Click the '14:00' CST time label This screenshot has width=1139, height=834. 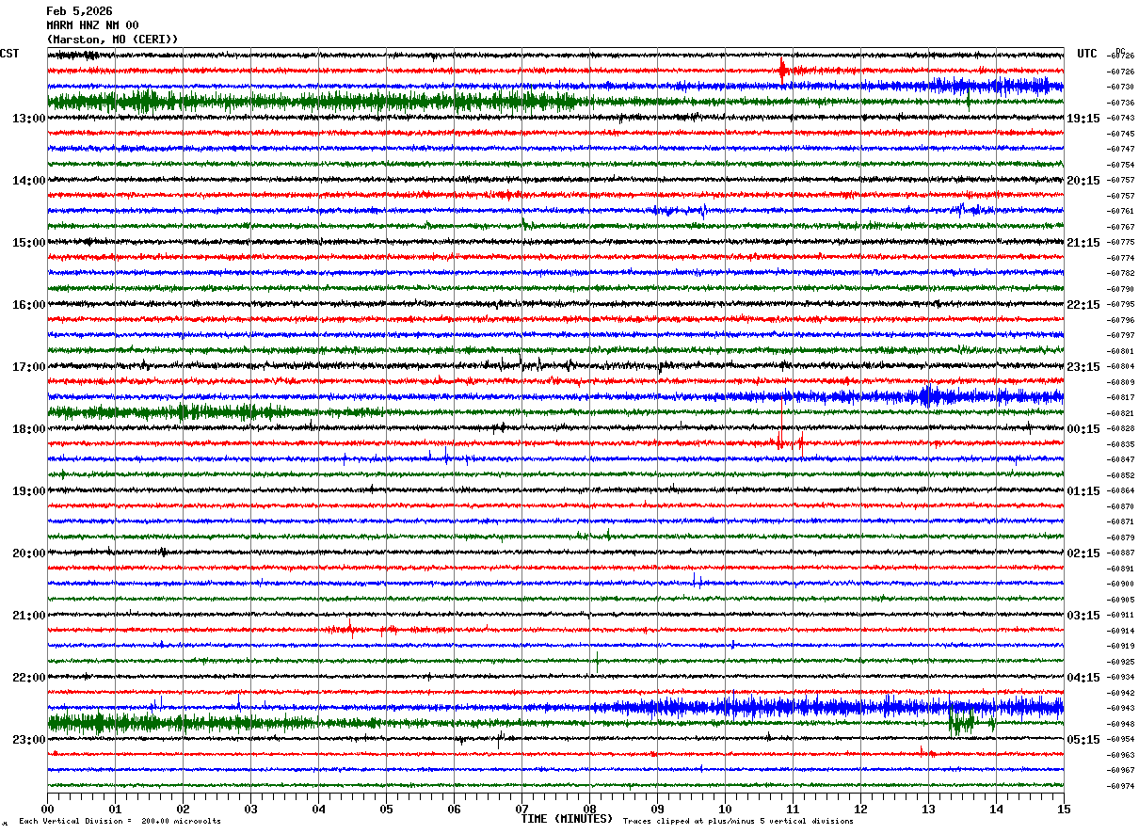[x=29, y=181]
